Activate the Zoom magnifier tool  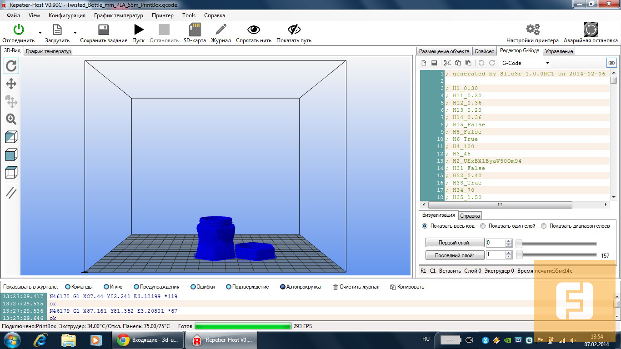coord(11,119)
